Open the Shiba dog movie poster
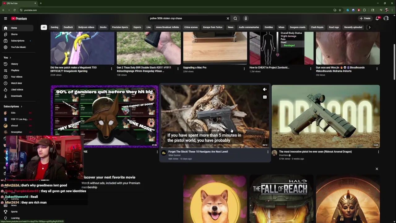Viewport: 396px width, 223px height. click(x=215, y=199)
